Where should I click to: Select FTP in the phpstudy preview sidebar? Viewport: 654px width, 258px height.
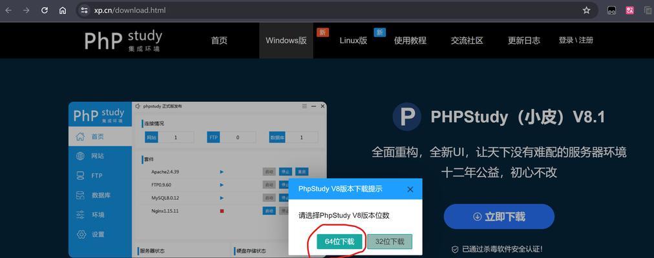100,175
